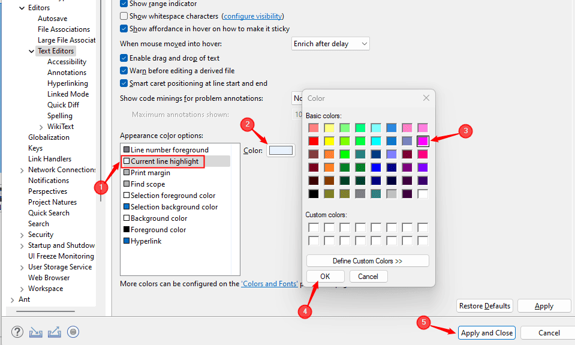The height and width of the screenshot is (345, 575).
Task: Click the Restore Defaults button
Action: [x=484, y=306]
